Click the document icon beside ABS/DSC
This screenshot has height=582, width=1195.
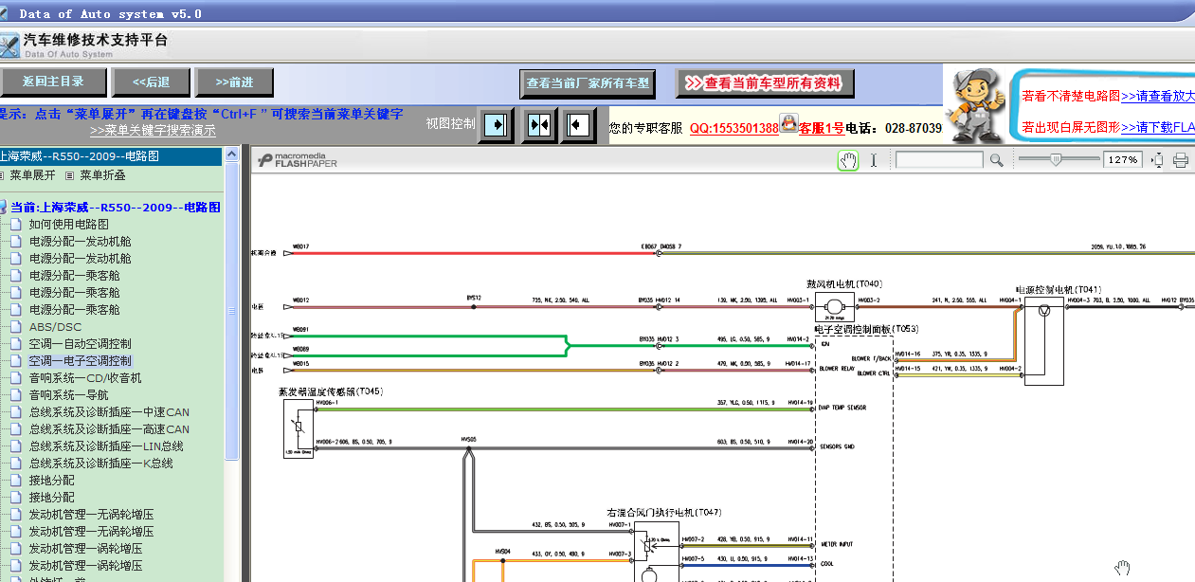point(15,327)
